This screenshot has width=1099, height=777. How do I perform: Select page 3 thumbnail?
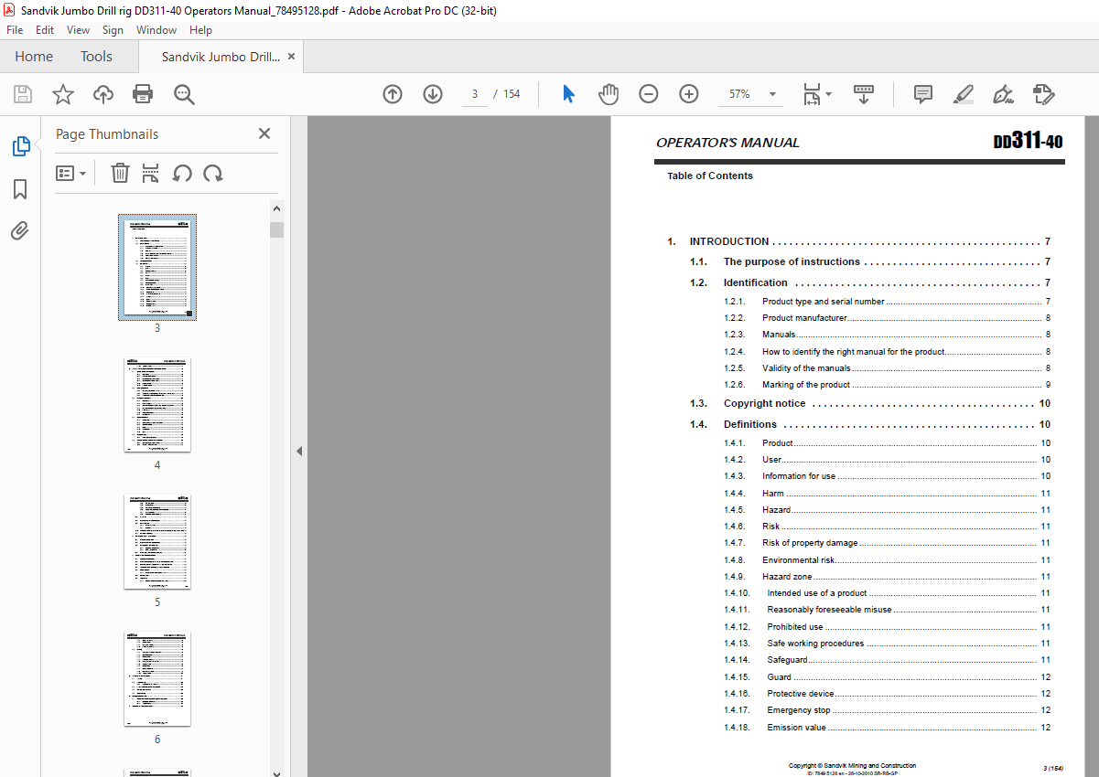(x=157, y=267)
